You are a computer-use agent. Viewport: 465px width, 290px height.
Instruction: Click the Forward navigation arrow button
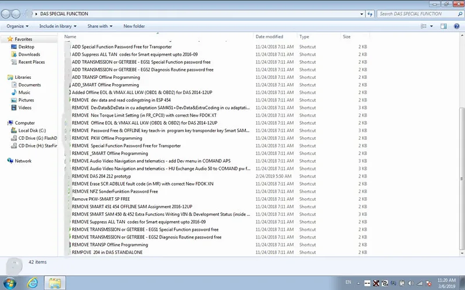[x=16, y=14]
